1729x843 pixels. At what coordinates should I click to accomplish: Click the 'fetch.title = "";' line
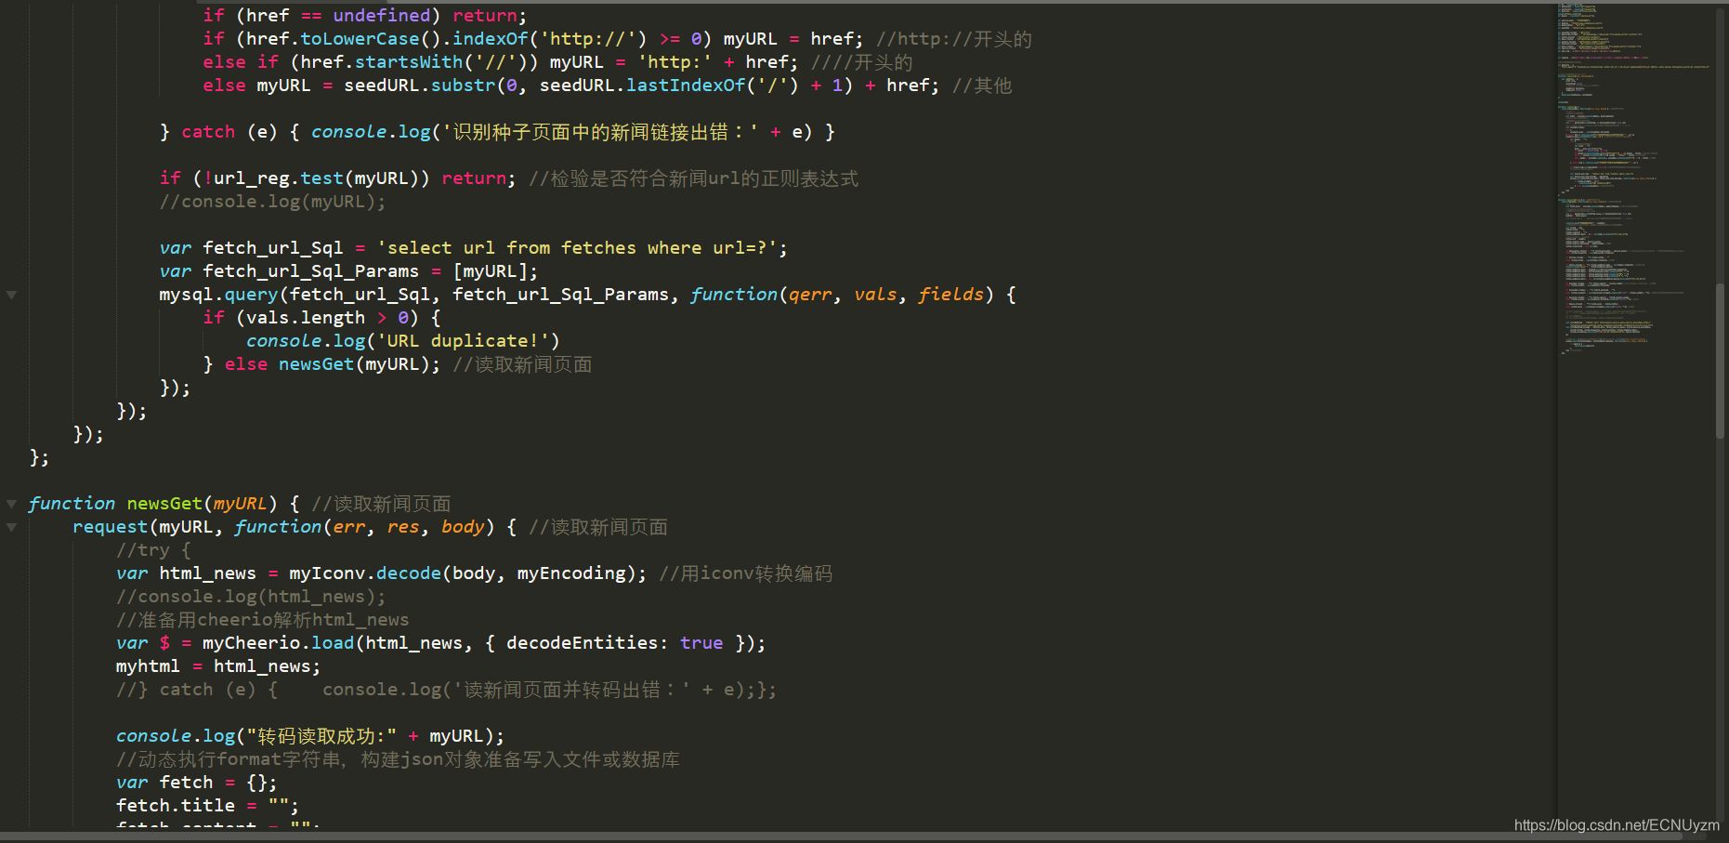point(207,806)
